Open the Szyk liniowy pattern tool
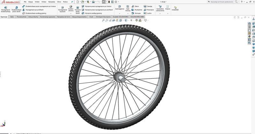The width and height of the screenshot is (255, 134). (128, 9)
